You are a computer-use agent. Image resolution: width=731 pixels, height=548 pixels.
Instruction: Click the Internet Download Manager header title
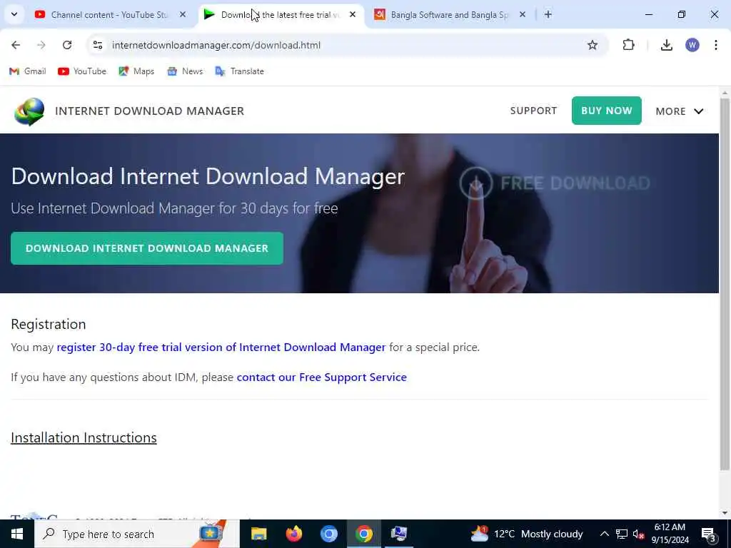[x=150, y=111]
